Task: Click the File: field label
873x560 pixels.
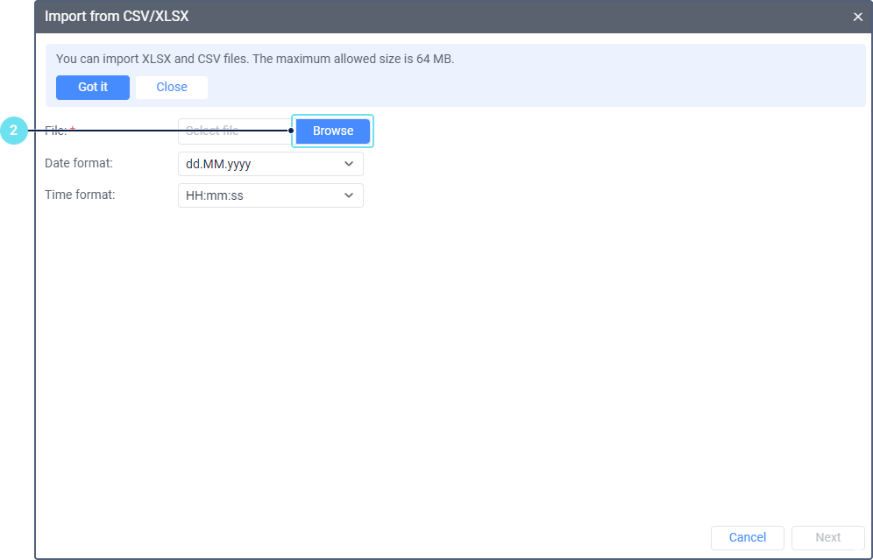Action: coord(56,131)
